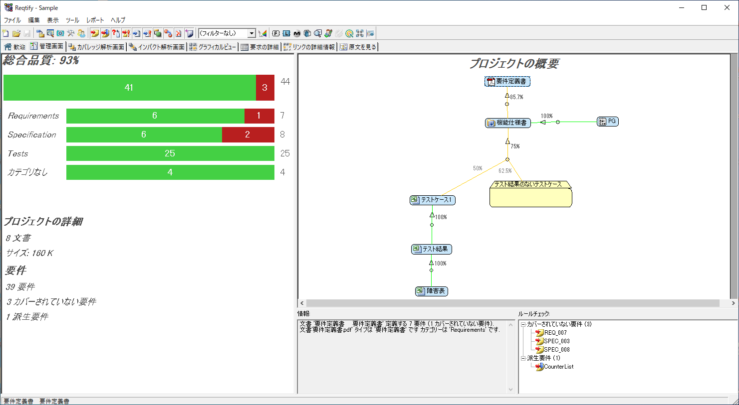The image size is (739, 405).
Task: Collapse the 派生要件 (1) tree node
Action: (523, 358)
